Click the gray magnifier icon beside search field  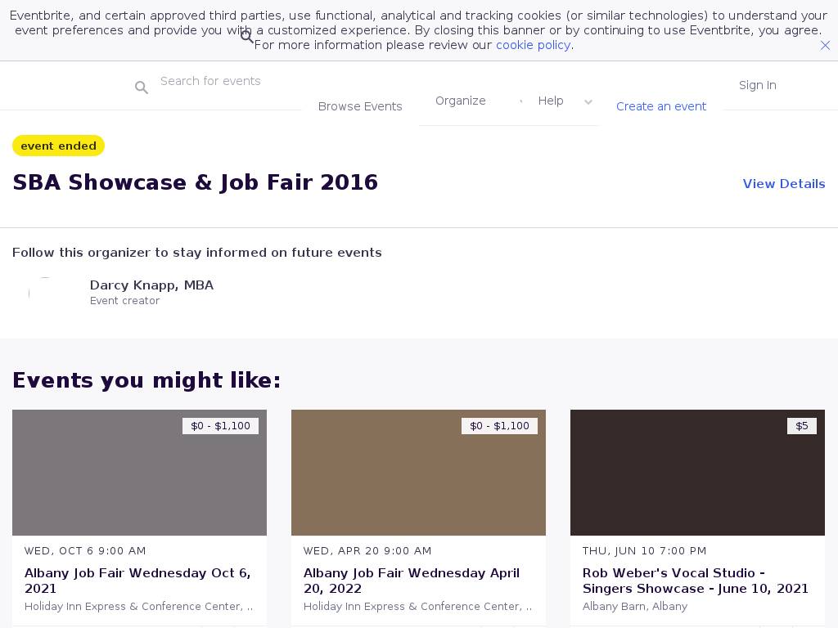coord(142,87)
